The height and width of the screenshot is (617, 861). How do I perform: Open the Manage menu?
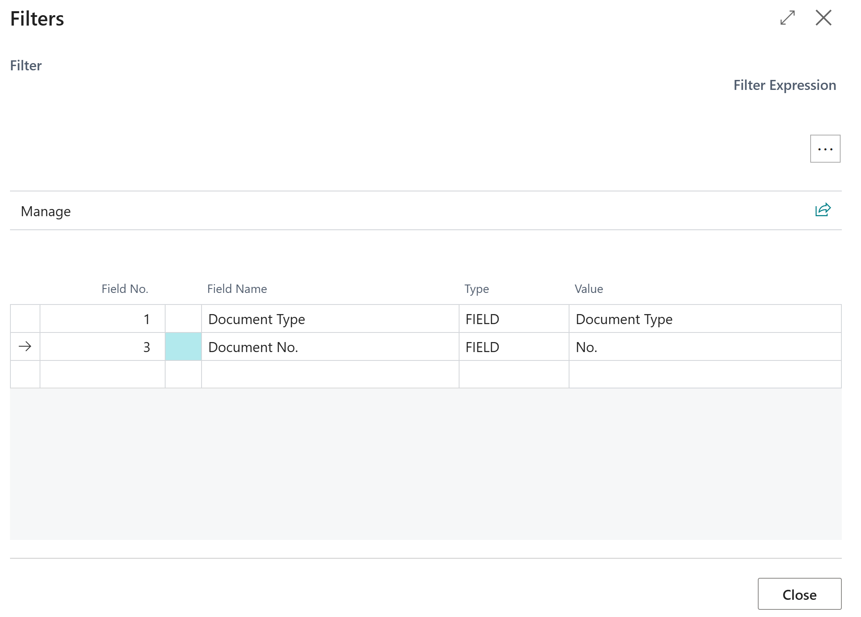[46, 211]
